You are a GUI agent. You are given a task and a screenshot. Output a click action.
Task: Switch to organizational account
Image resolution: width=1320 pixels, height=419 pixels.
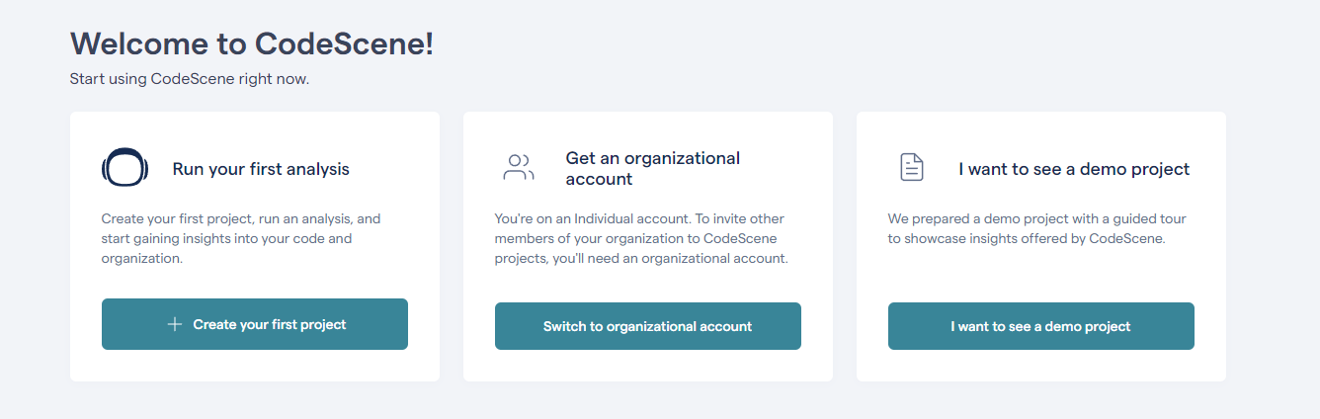tap(648, 326)
